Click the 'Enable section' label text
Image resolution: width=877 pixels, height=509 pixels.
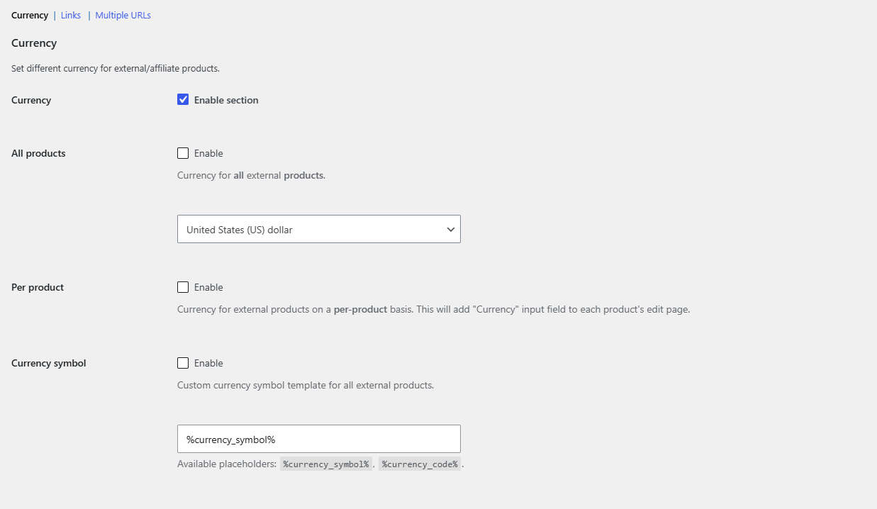[226, 100]
